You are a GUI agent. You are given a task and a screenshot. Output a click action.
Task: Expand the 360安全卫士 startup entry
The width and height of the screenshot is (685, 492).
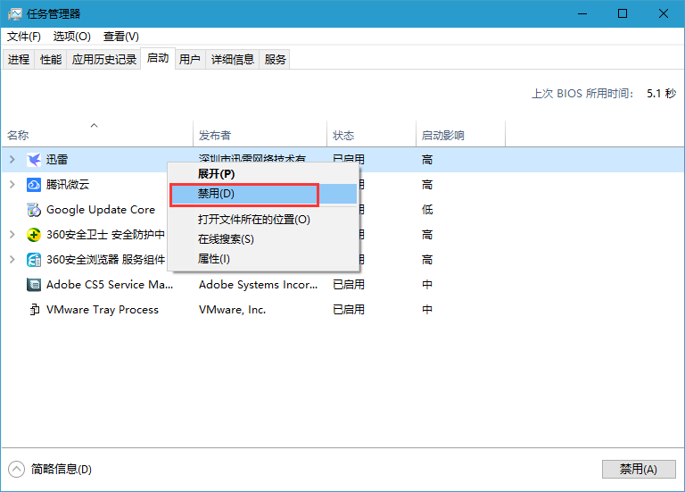(x=12, y=235)
